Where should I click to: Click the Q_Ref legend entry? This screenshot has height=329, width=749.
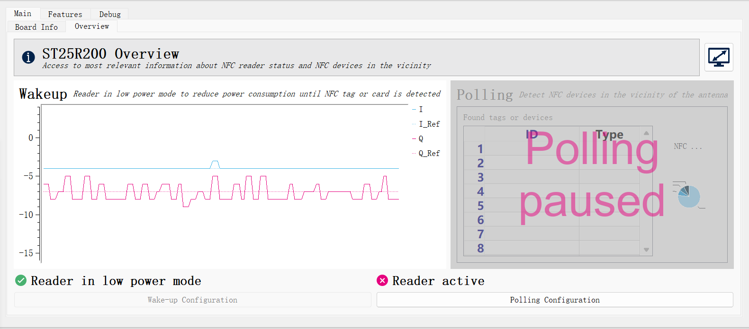click(426, 153)
